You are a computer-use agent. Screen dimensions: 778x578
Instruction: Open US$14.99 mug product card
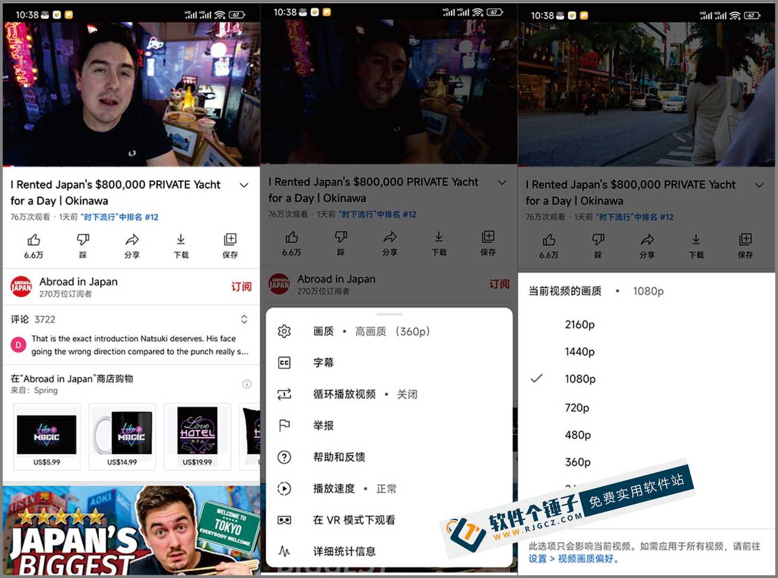point(122,437)
